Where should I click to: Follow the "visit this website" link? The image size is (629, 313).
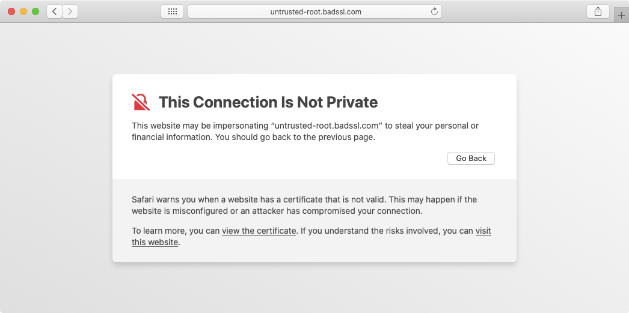[483, 231]
